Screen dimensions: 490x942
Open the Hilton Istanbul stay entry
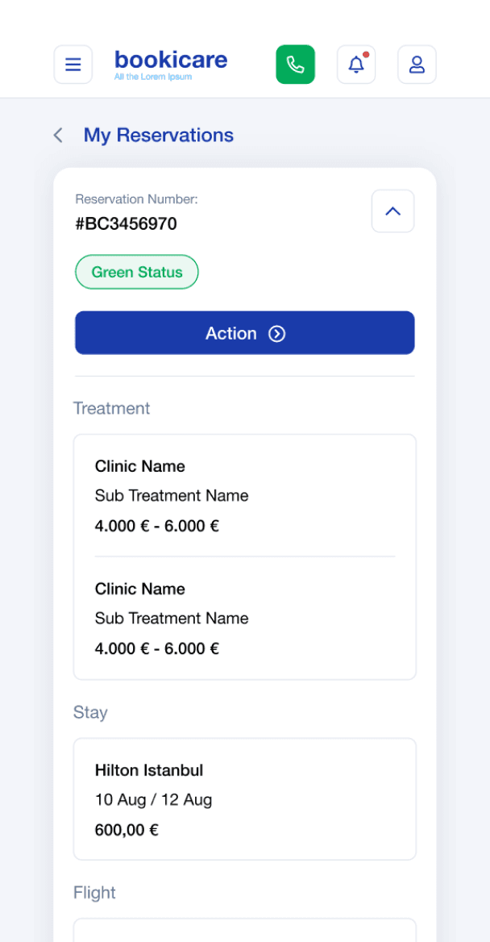tap(148, 770)
